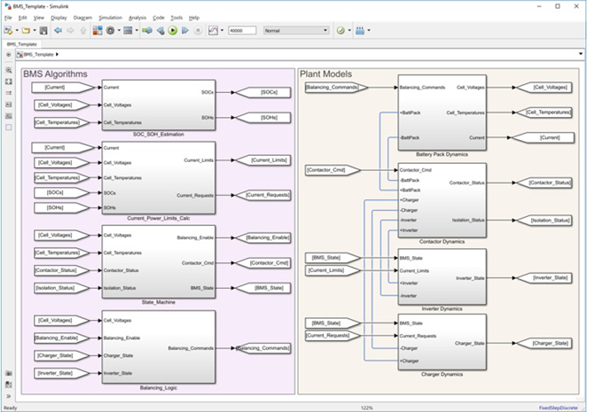
Task: Click the Zoom tool in left palette
Action: pyautogui.click(x=8, y=70)
